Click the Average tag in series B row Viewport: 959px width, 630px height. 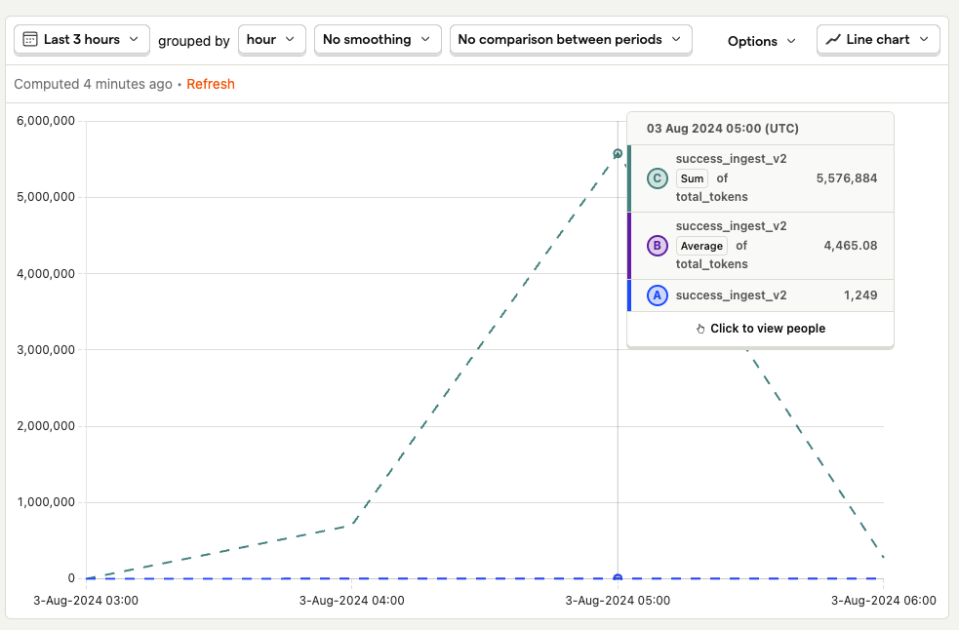701,246
